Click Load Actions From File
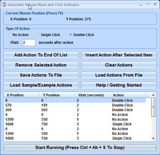160x155 pixels. point(119,75)
